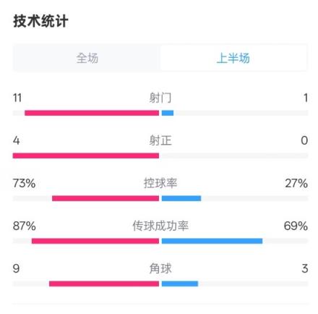Viewport: 318px width, 314px height.
Task: Click the blue 传球成功率 bar
Action: 212,241
